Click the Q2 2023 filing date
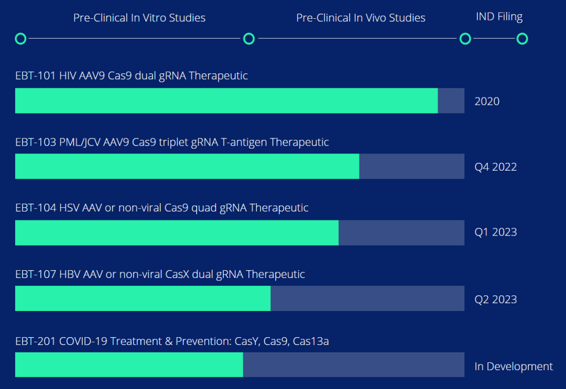The width and height of the screenshot is (566, 389). tap(496, 299)
